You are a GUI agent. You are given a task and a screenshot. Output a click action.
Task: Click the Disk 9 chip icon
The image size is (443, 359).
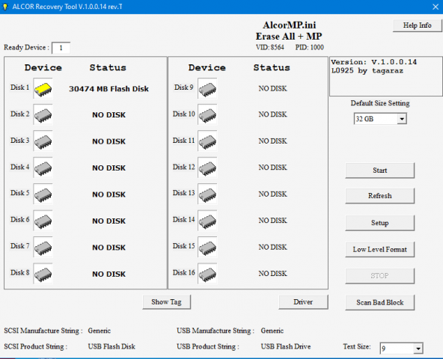tap(207, 88)
